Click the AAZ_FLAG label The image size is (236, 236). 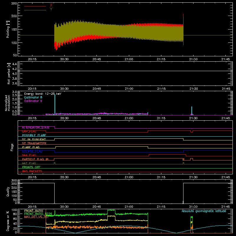click(29, 163)
